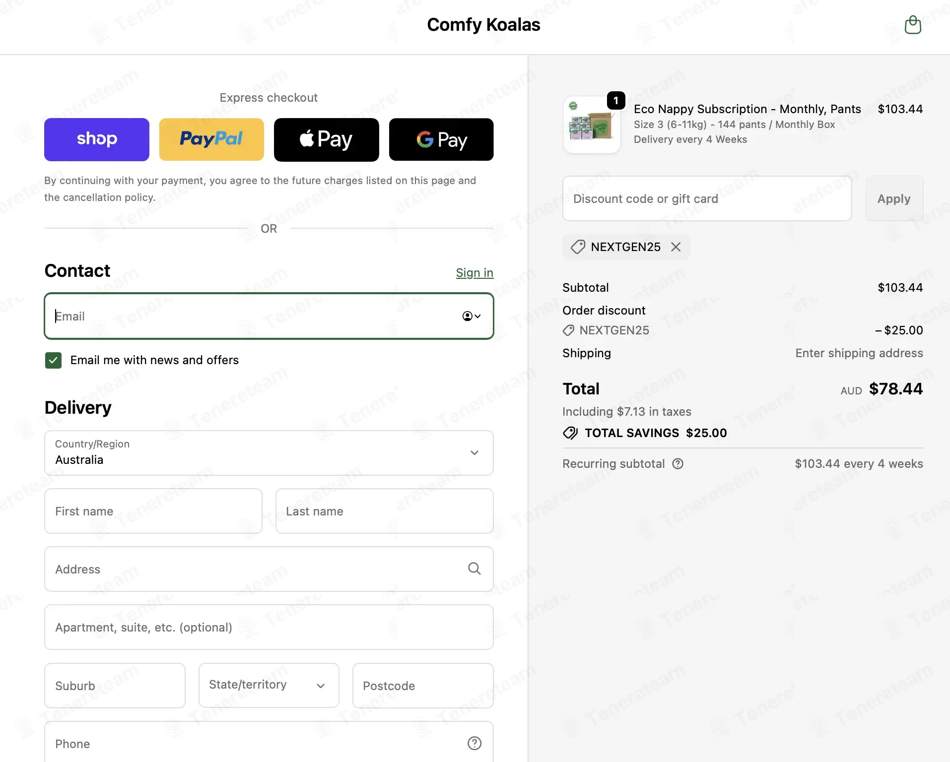Screen dimensions: 950x762
Task: Focus the Email input field
Action: pyautogui.click(x=269, y=316)
